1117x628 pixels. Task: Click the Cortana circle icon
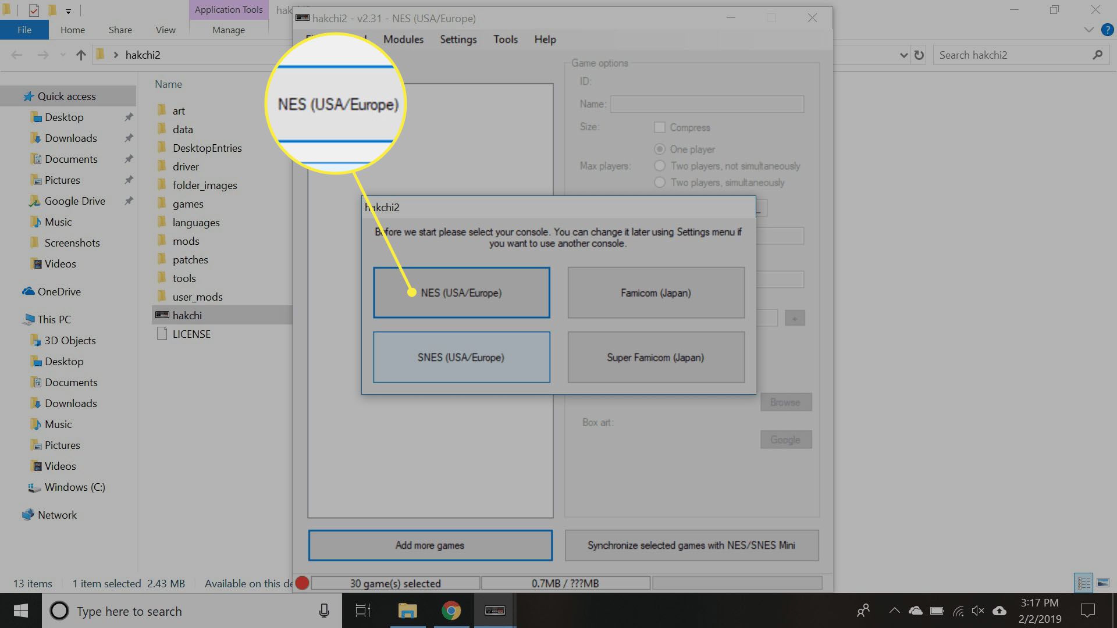(59, 611)
